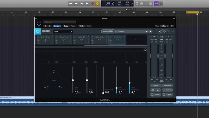Arm the red record button
This screenshot has width=209, height=118.
(x=92, y=4)
